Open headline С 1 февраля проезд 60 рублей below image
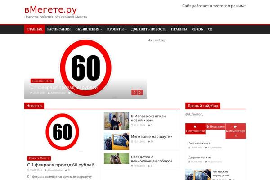Image resolution: width=270 pixels, height=180 pixels. pyautogui.click(x=61, y=165)
